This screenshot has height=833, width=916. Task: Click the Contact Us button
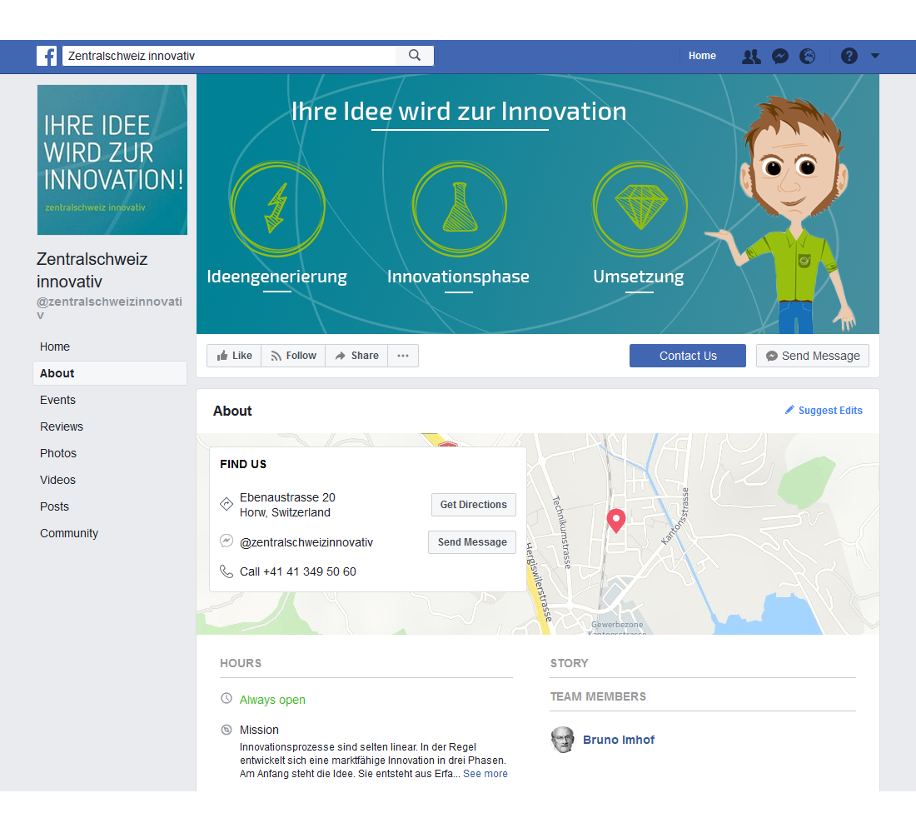[x=688, y=356]
